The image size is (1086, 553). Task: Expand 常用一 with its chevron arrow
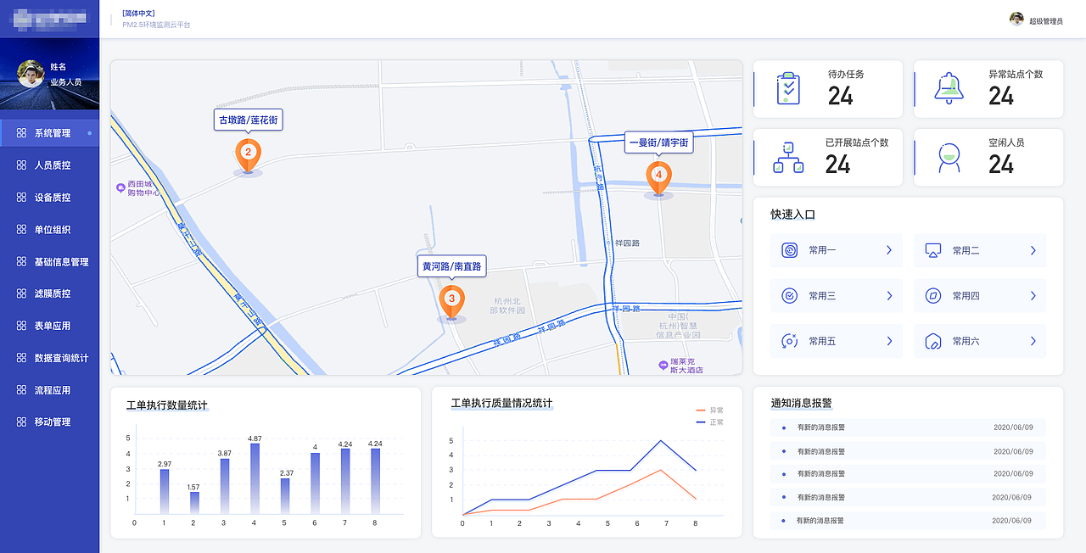pyautogui.click(x=889, y=250)
